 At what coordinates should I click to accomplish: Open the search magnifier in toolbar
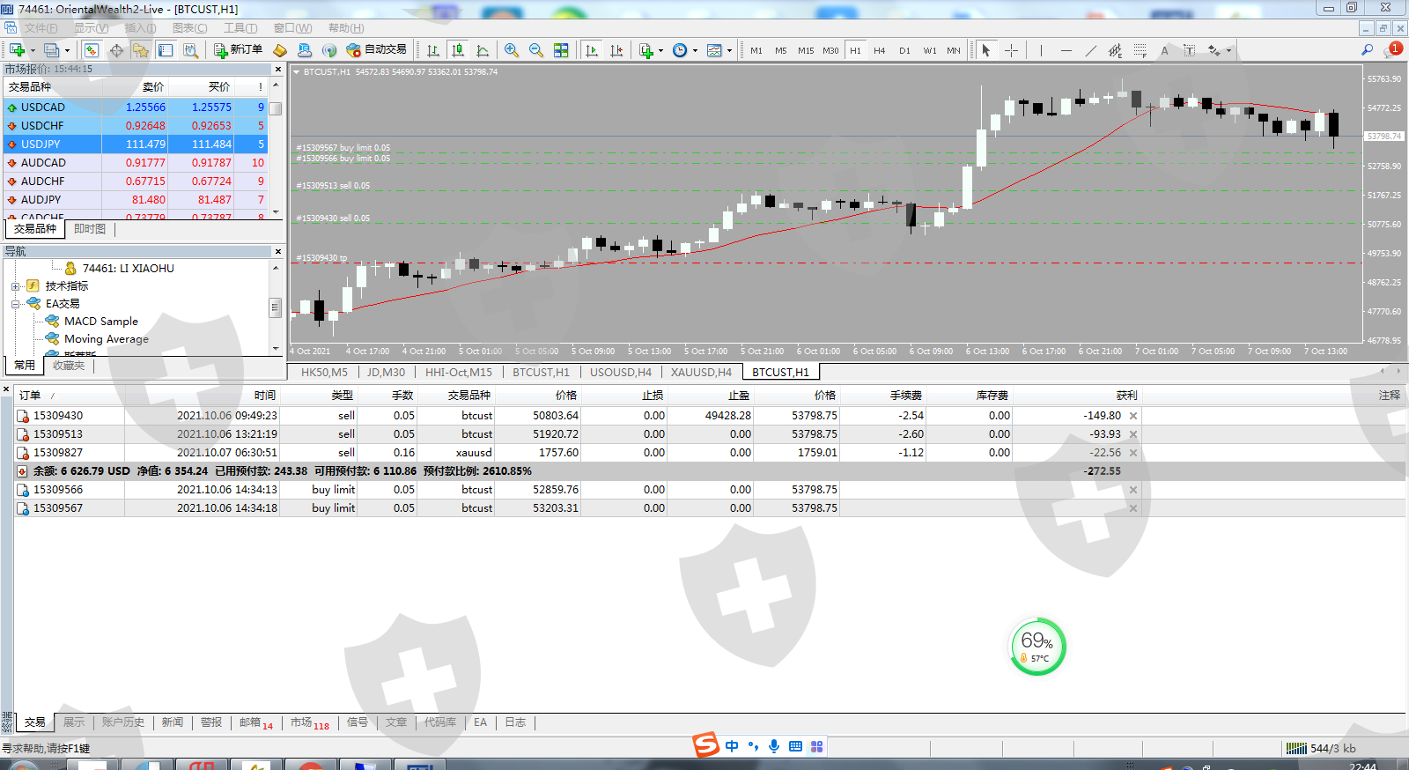[x=1367, y=50]
